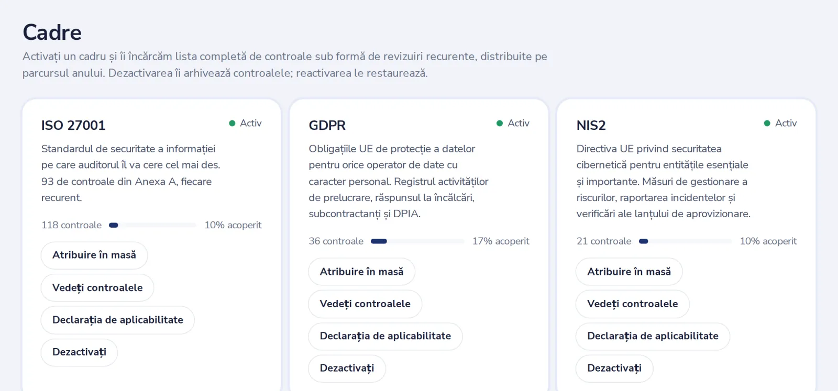Open Atribuire în masă for ISO 27001

coord(94,255)
